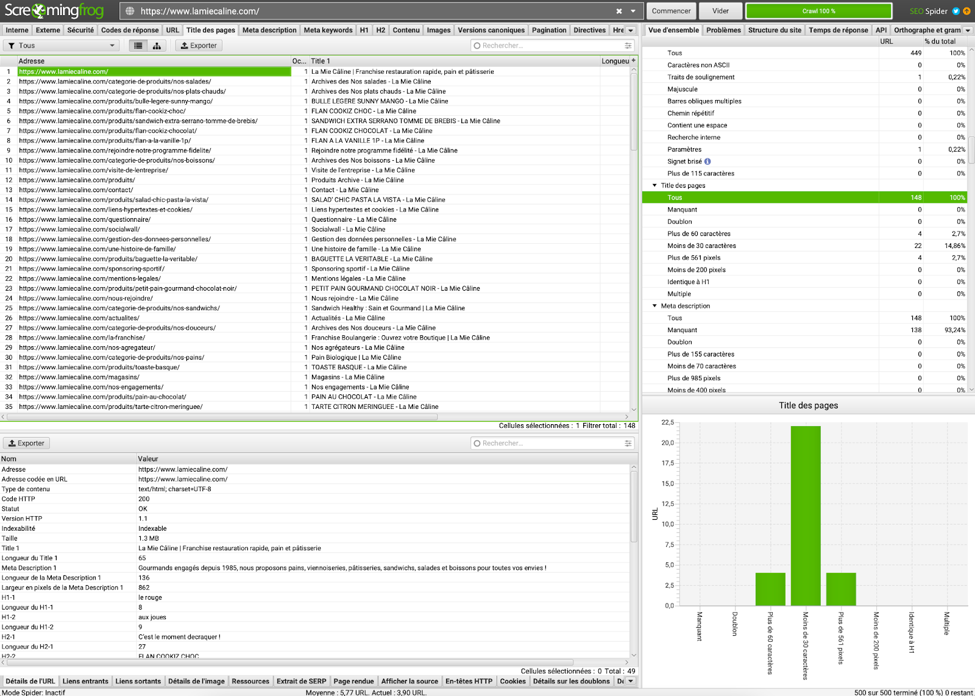The image size is (975, 696).
Task: Select the lamiecaline.com/contact/ row
Action: (x=315, y=190)
